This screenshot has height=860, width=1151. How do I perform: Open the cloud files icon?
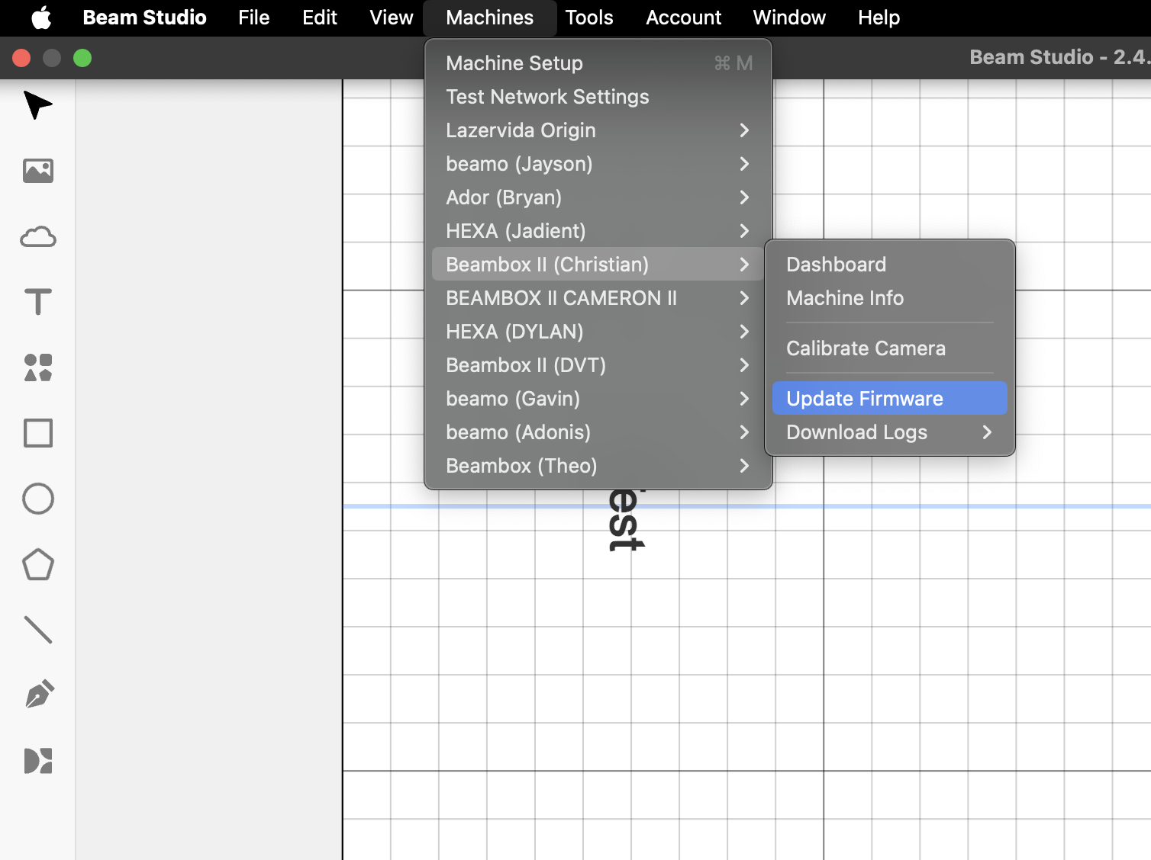tap(37, 237)
